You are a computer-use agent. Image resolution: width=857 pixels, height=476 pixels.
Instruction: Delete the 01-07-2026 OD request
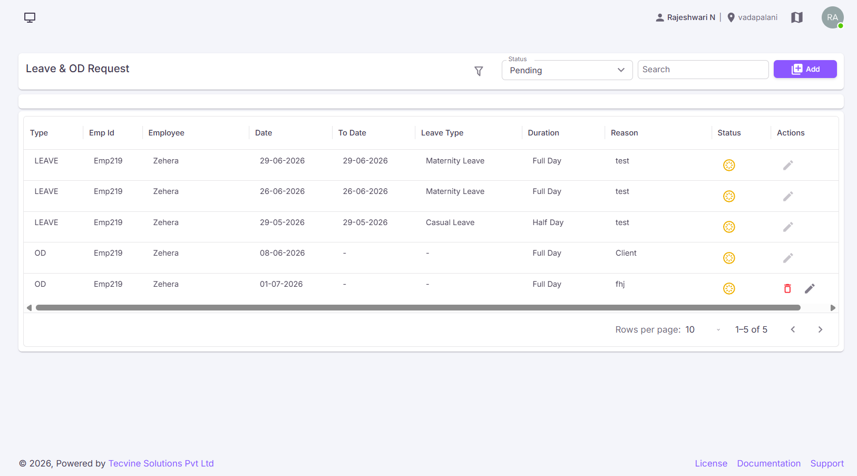pos(787,288)
